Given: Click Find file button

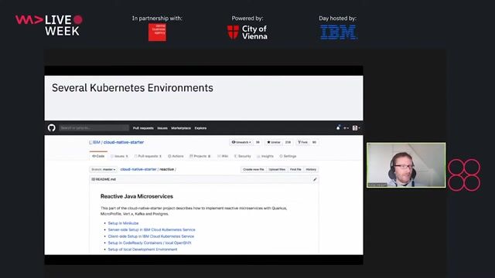Looking at the screenshot, I should 295,170.
